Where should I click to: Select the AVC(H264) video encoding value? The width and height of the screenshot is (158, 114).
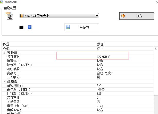104,57
